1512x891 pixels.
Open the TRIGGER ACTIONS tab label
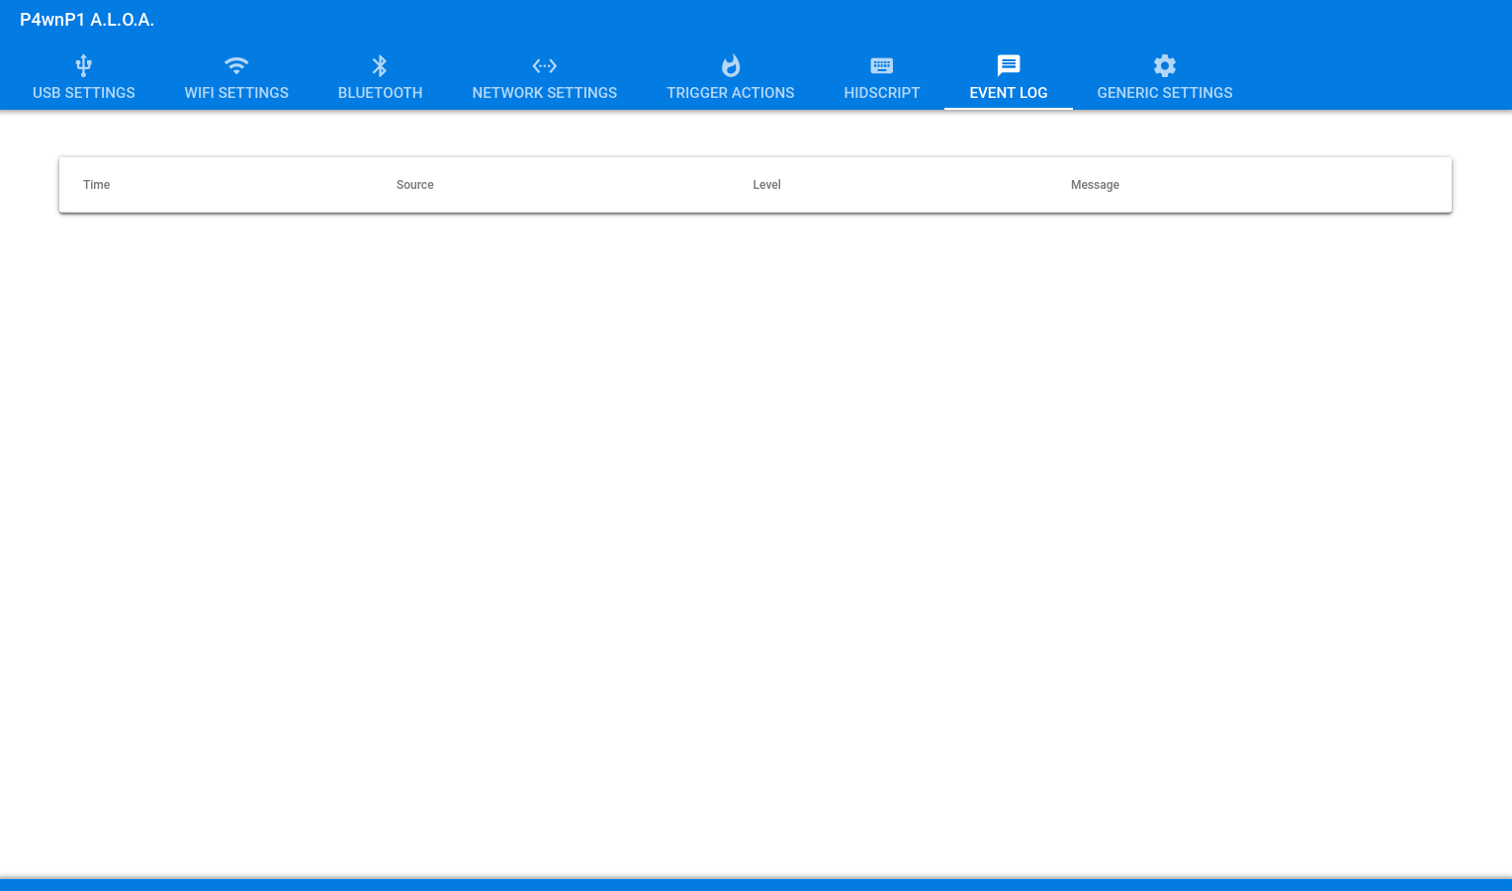[731, 93]
